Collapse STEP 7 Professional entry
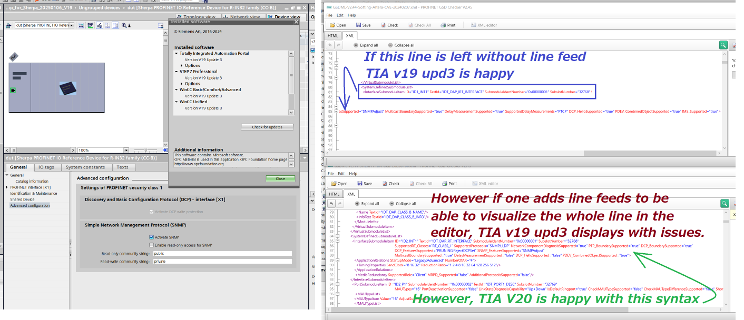 (177, 72)
